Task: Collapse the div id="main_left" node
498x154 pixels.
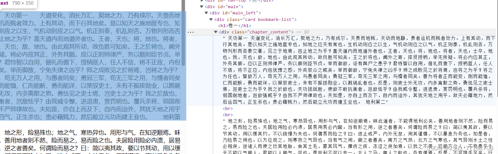Action: (x=206, y=13)
